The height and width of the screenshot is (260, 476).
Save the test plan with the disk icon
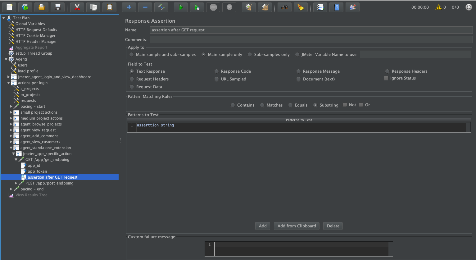click(x=57, y=7)
